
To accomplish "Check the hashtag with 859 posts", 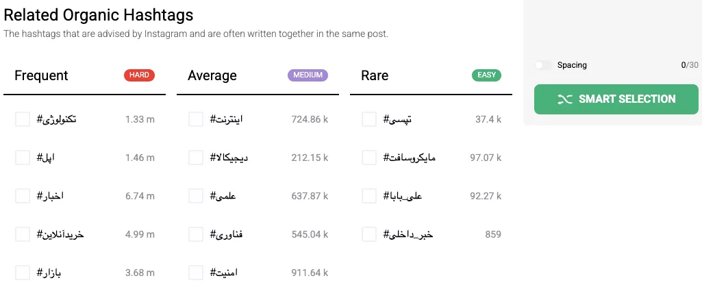I will click(369, 234).
